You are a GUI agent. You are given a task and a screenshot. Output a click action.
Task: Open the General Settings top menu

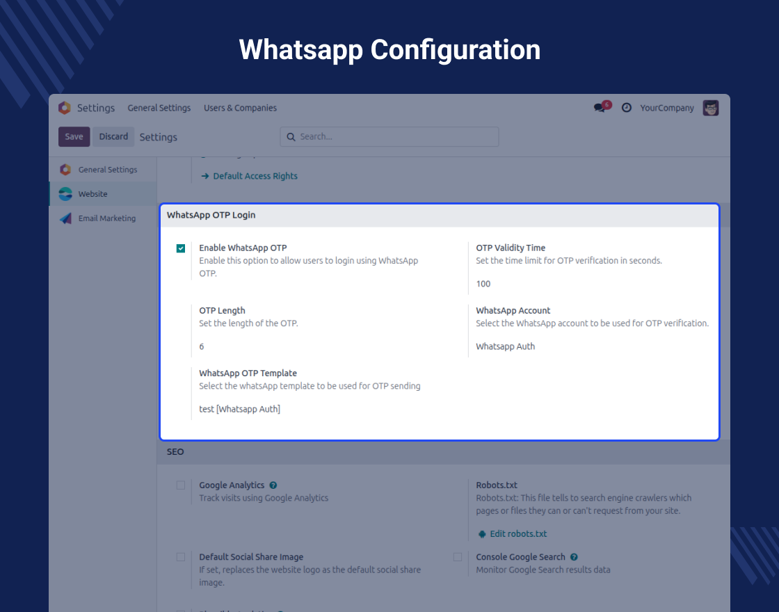pos(159,108)
